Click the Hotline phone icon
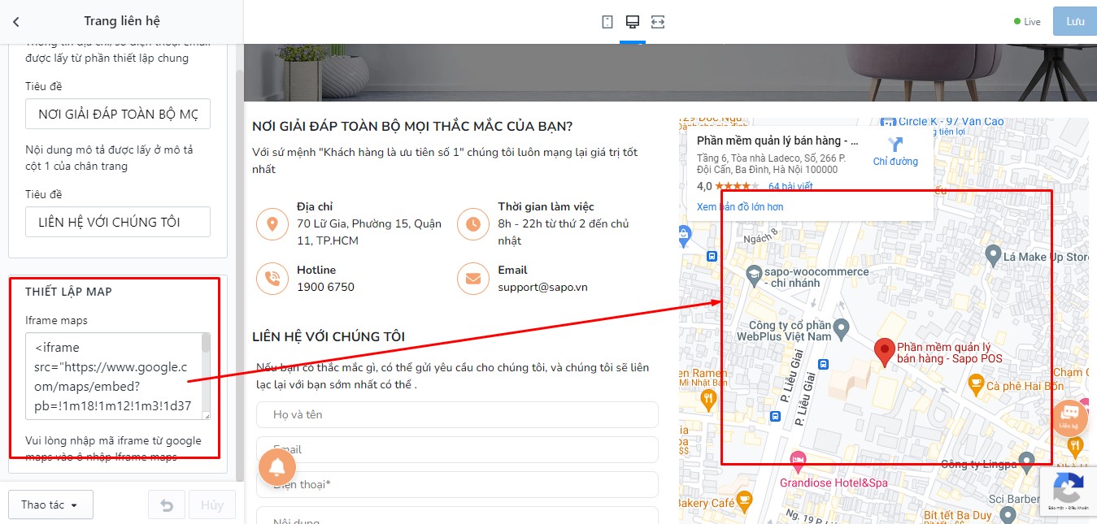Viewport: 1097px width, 524px height. click(x=272, y=278)
